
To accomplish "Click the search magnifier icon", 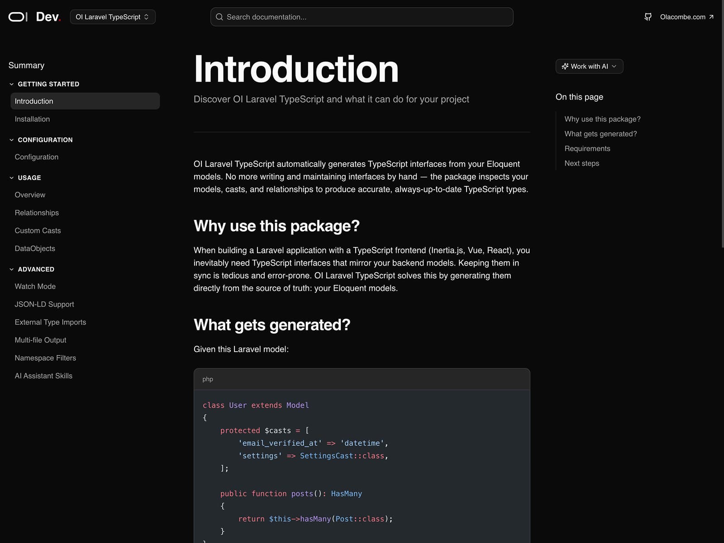I will [219, 17].
